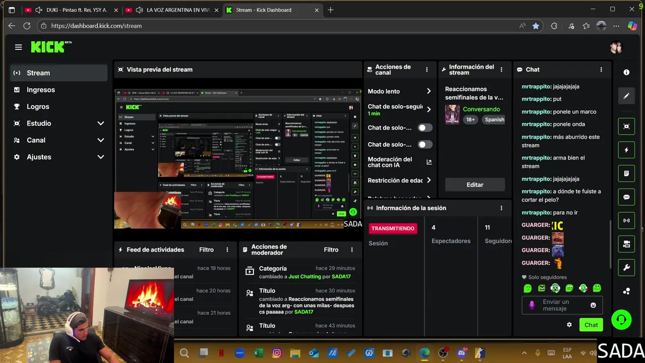Open Moderación del chat con IA external link
Screen dimensions: 645x363
(429, 162)
